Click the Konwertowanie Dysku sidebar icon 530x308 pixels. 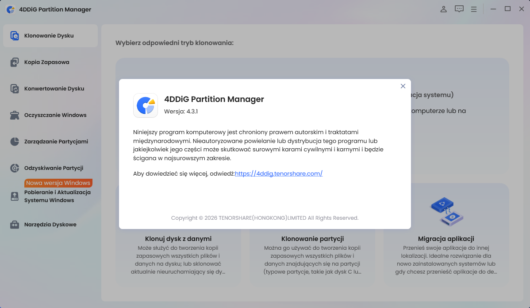click(15, 89)
